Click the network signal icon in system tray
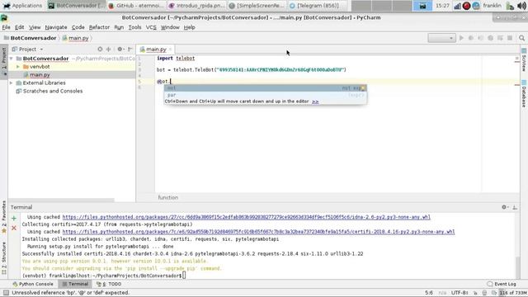 tap(457, 6)
